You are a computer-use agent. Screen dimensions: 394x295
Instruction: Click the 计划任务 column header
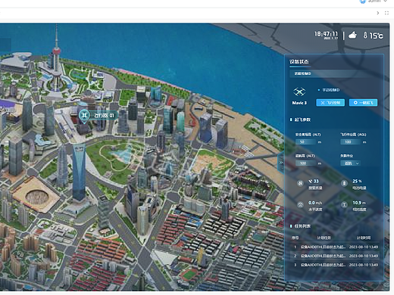tap(324, 238)
